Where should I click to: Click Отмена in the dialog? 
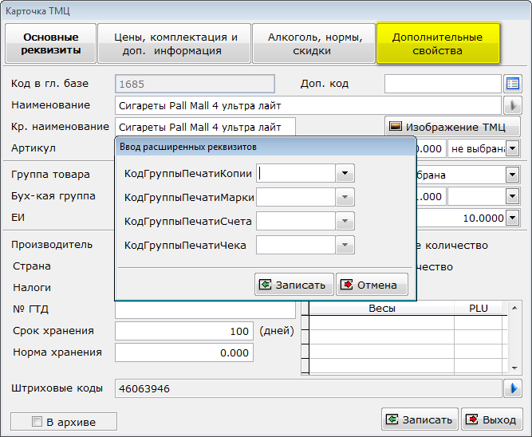click(x=372, y=285)
